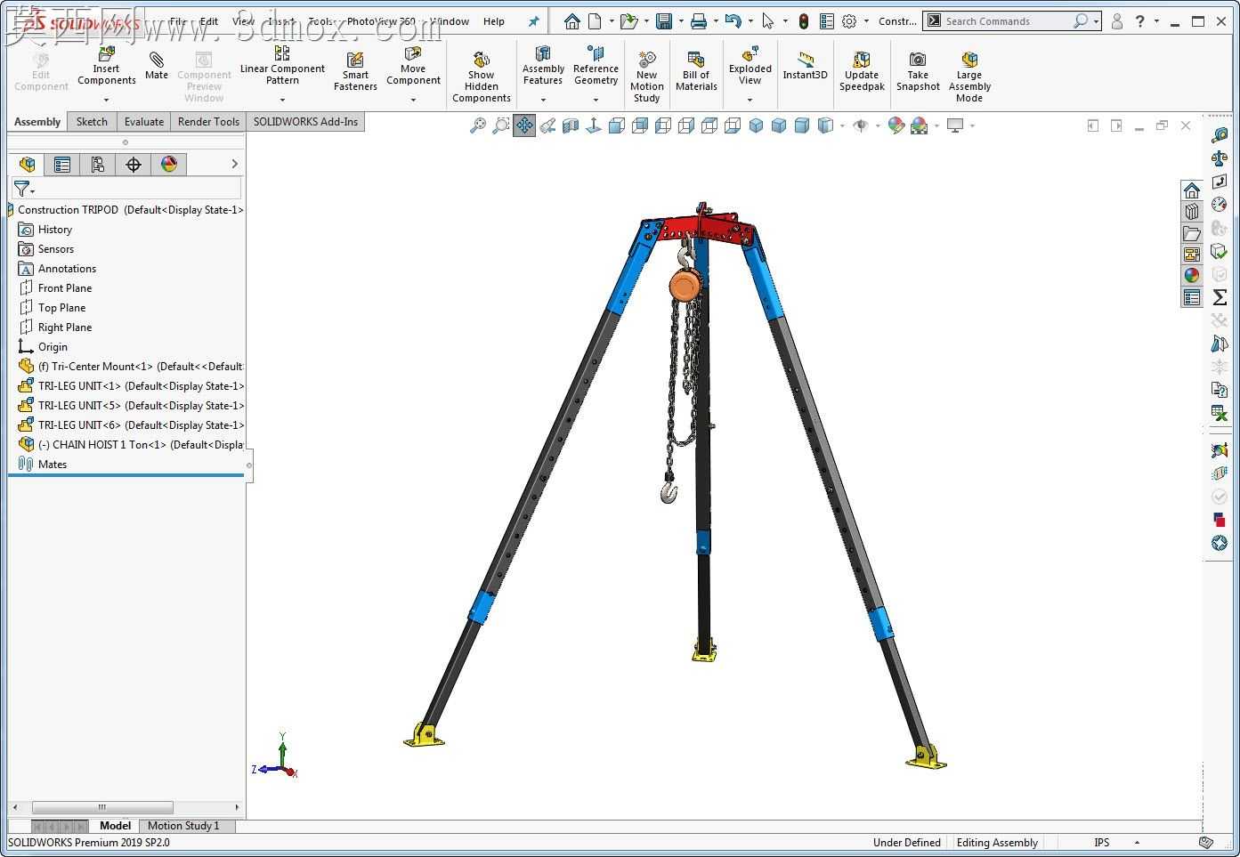Open the Exploded View tool
The image size is (1240, 857).
(x=750, y=67)
